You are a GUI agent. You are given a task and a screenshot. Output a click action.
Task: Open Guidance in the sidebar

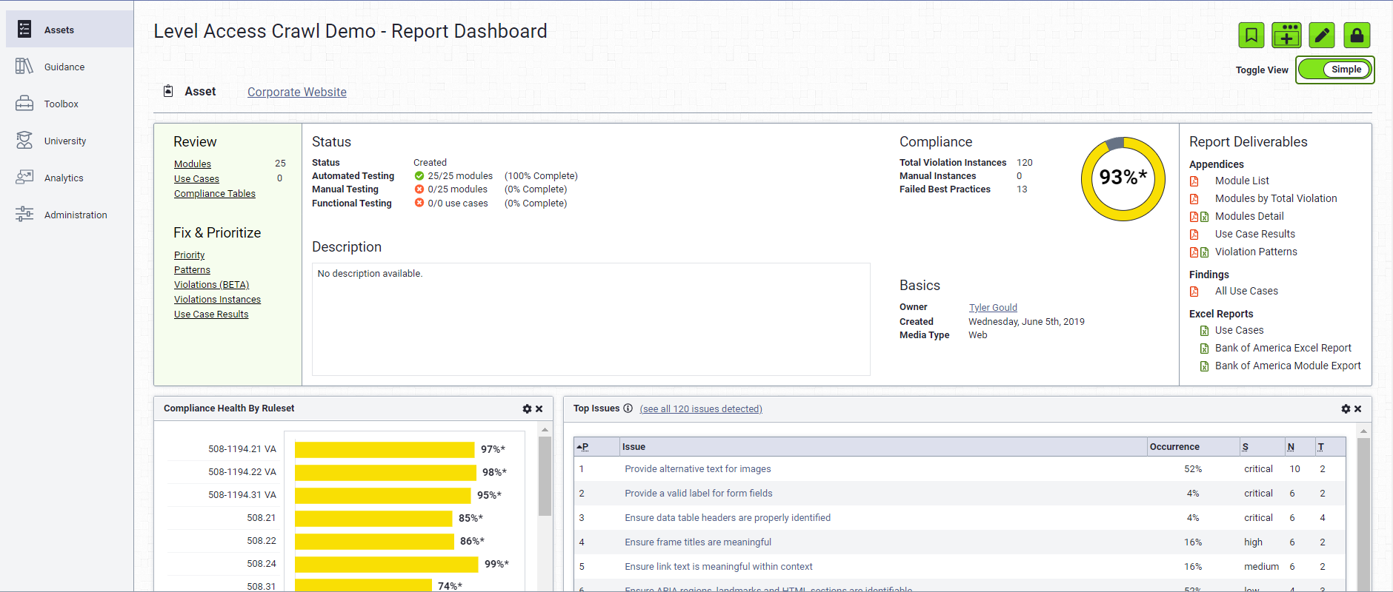click(64, 67)
